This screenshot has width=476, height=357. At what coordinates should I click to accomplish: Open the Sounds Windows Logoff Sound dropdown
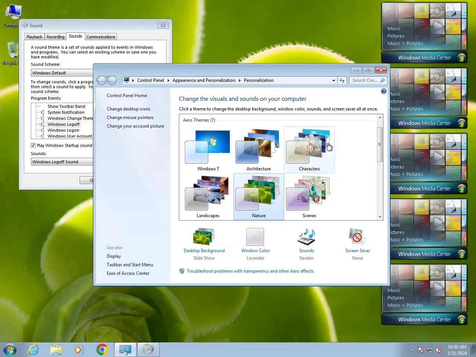click(x=62, y=162)
